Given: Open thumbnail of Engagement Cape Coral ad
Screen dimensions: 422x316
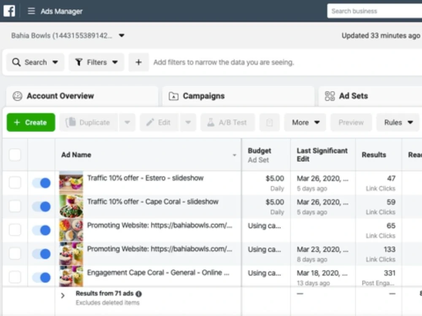Looking at the screenshot, I should click(71, 276).
